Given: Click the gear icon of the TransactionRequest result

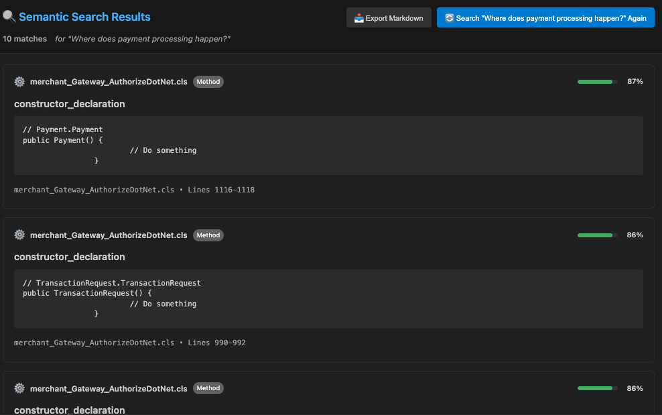Looking at the screenshot, I should point(19,235).
